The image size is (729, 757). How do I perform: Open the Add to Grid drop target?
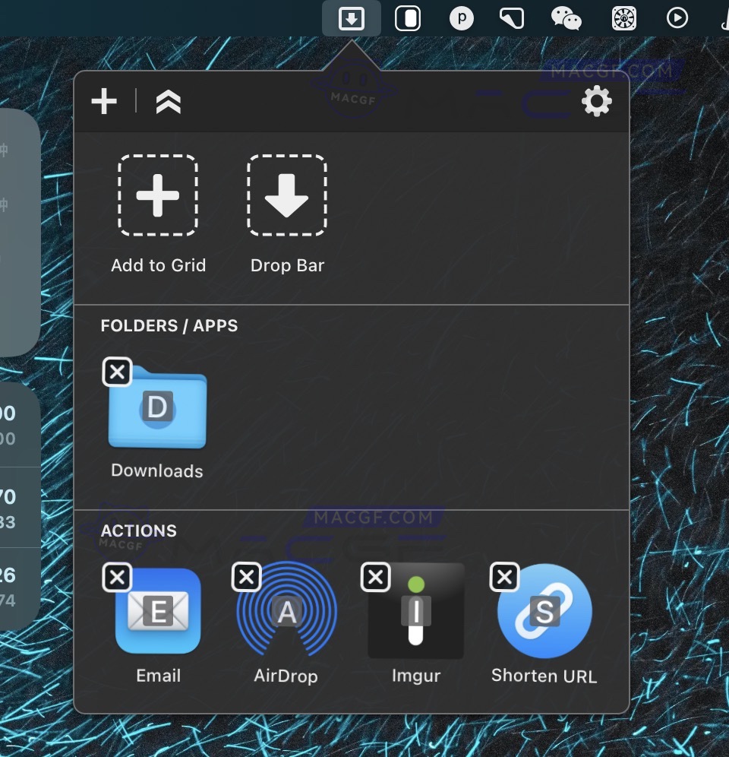158,195
